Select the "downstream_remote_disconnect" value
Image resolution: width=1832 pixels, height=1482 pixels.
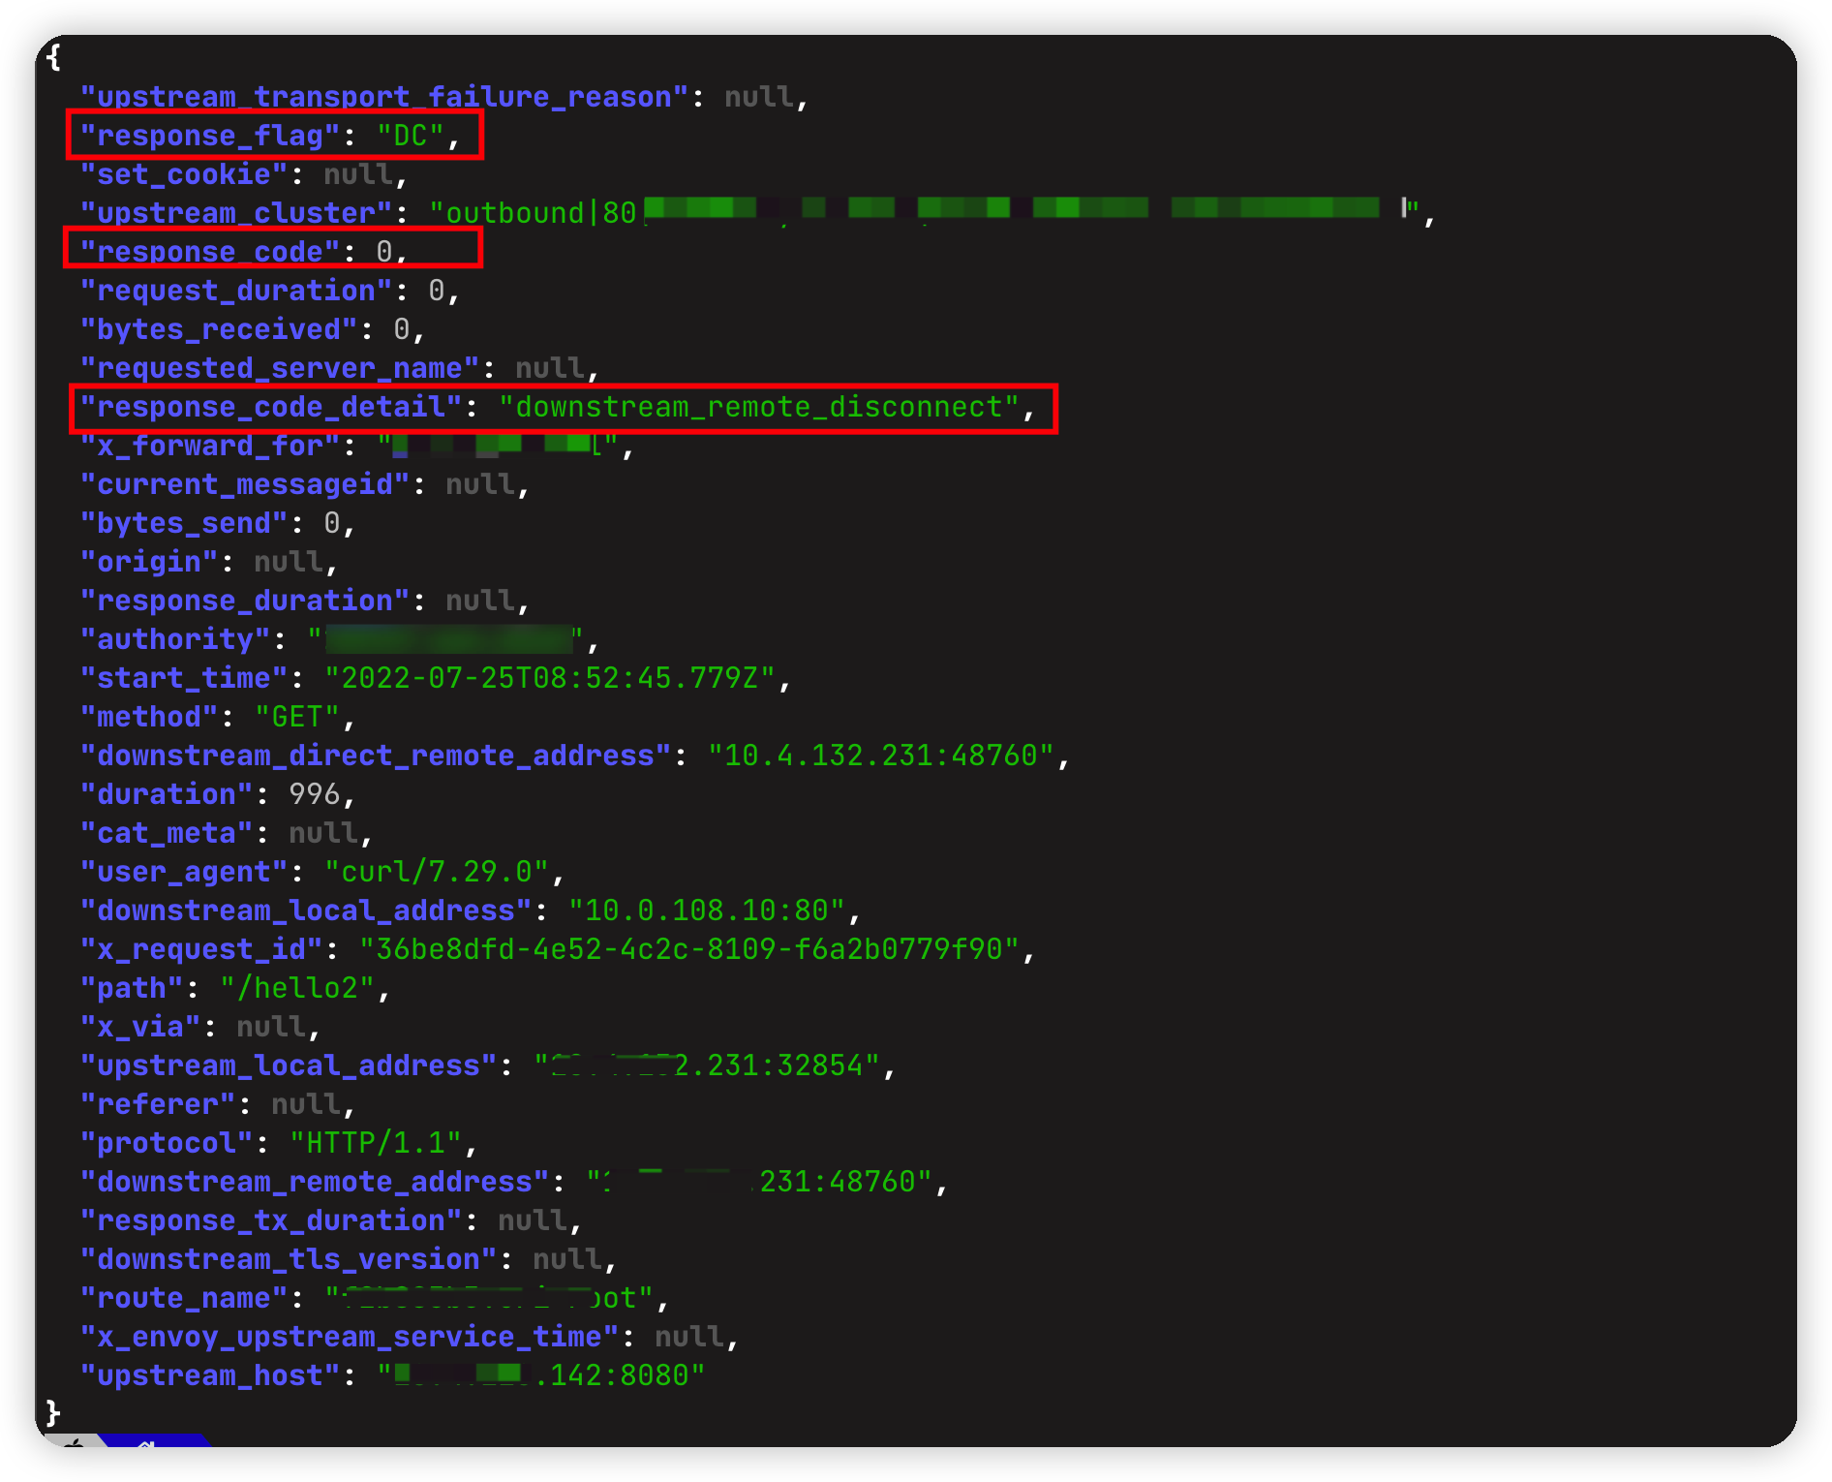point(759,407)
